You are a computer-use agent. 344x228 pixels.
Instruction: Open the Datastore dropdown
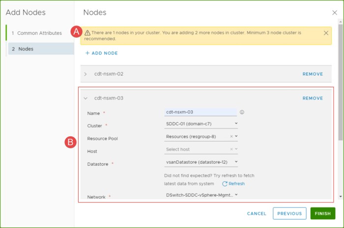pyautogui.click(x=201, y=162)
